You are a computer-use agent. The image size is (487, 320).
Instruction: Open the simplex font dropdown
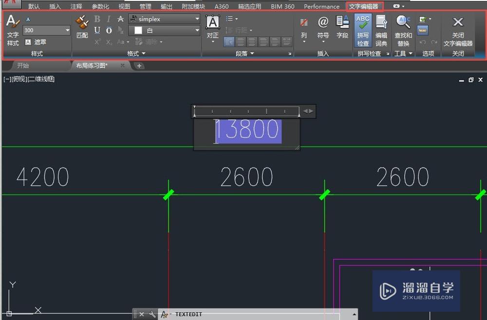(197, 19)
